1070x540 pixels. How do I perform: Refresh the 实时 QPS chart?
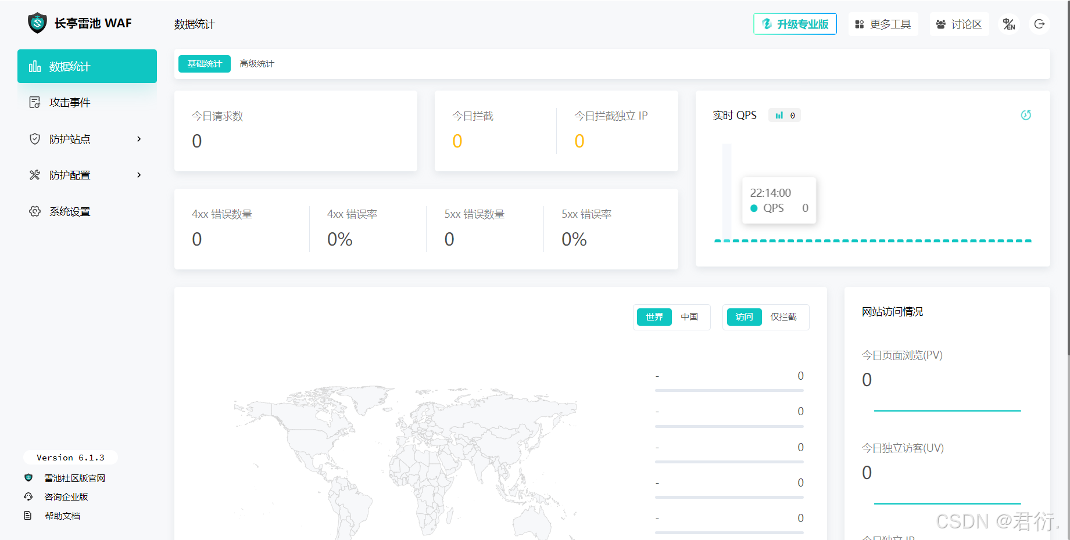pyautogui.click(x=1026, y=115)
